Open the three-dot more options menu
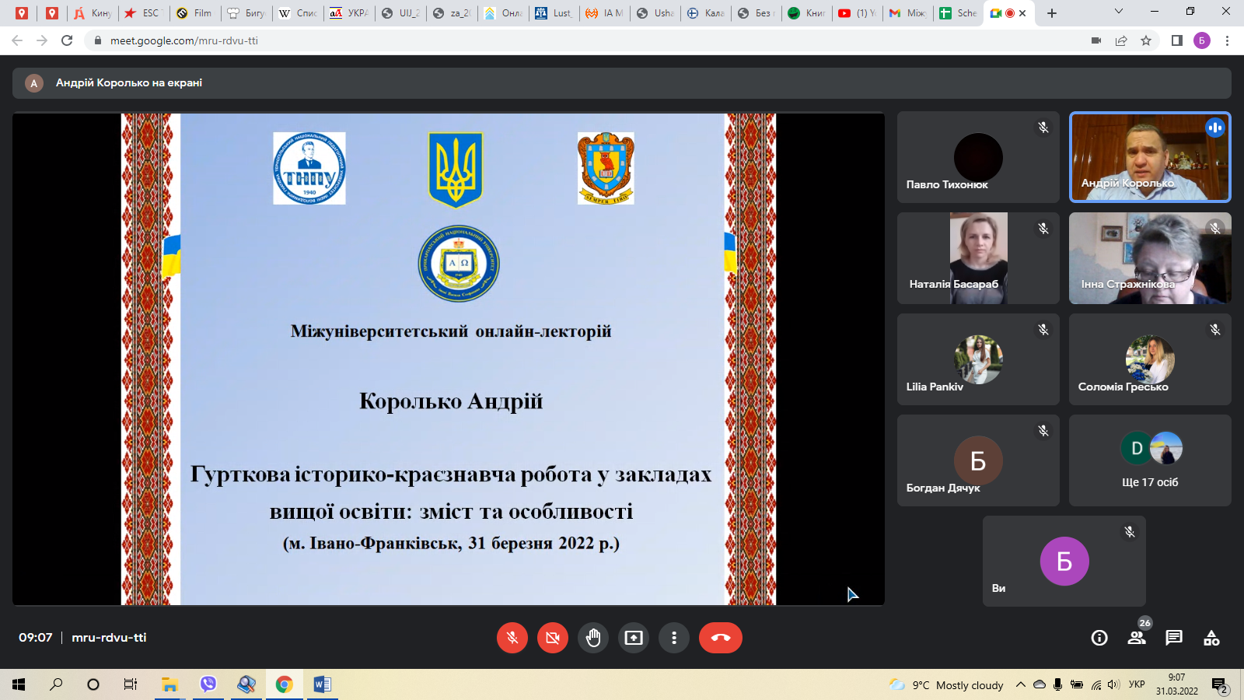 point(674,638)
